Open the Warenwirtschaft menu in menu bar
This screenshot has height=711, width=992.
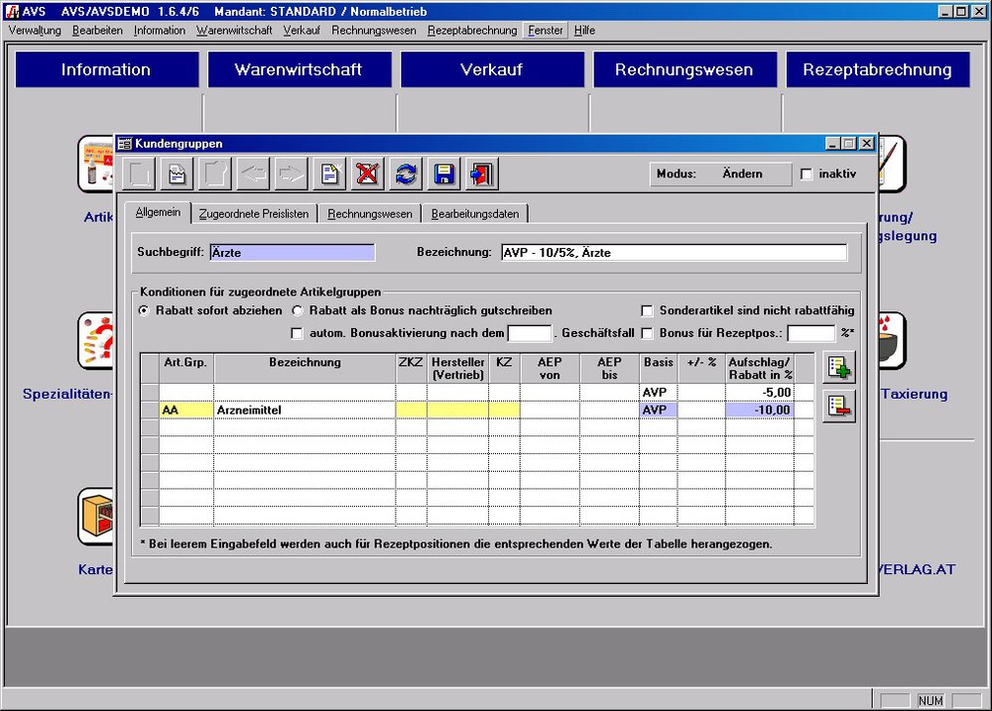pyautogui.click(x=234, y=31)
